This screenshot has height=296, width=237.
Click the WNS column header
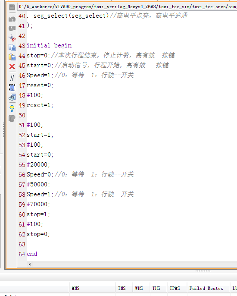[75, 288]
